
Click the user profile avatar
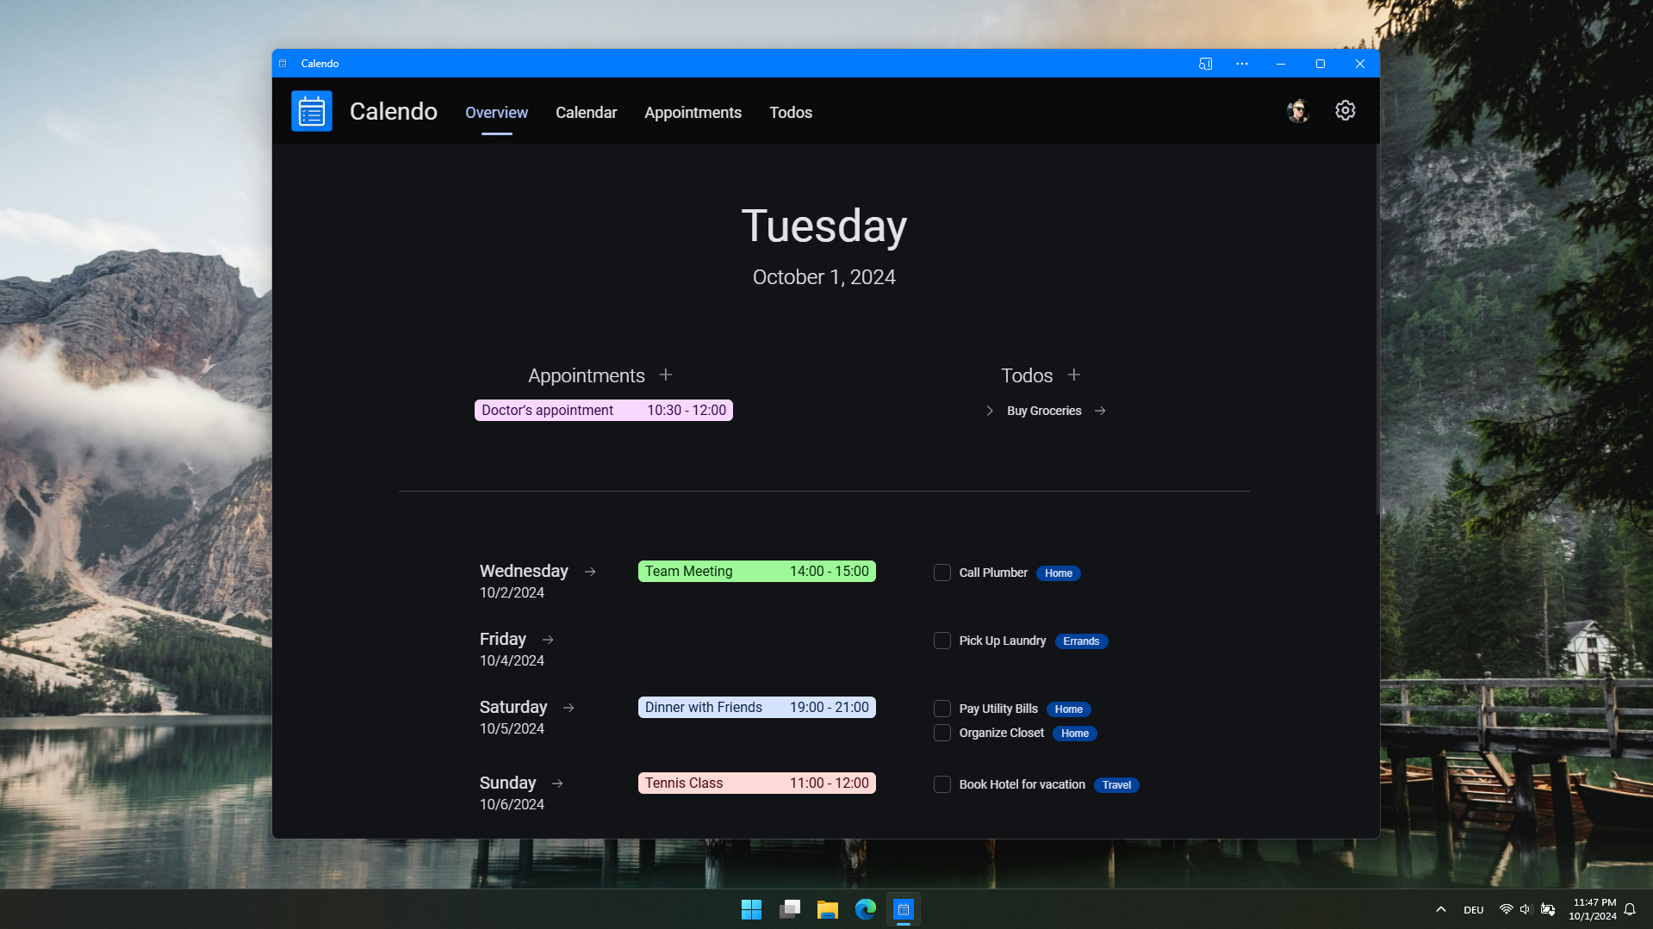point(1297,110)
